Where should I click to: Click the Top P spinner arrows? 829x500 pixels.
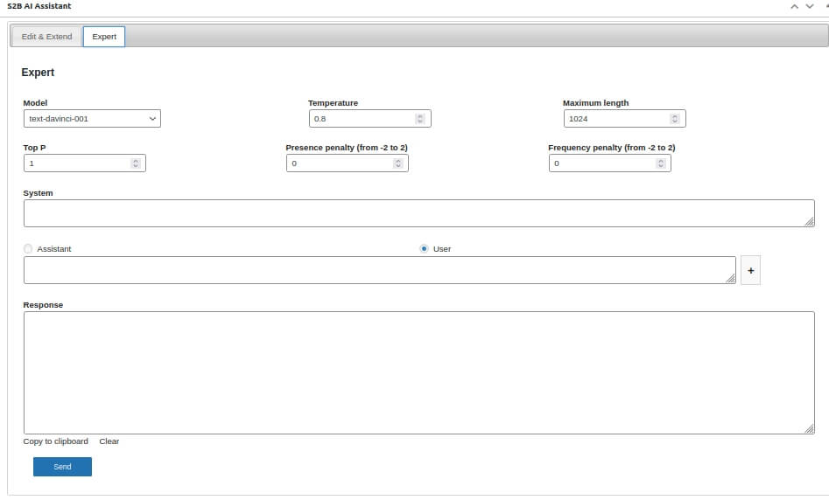coord(135,163)
